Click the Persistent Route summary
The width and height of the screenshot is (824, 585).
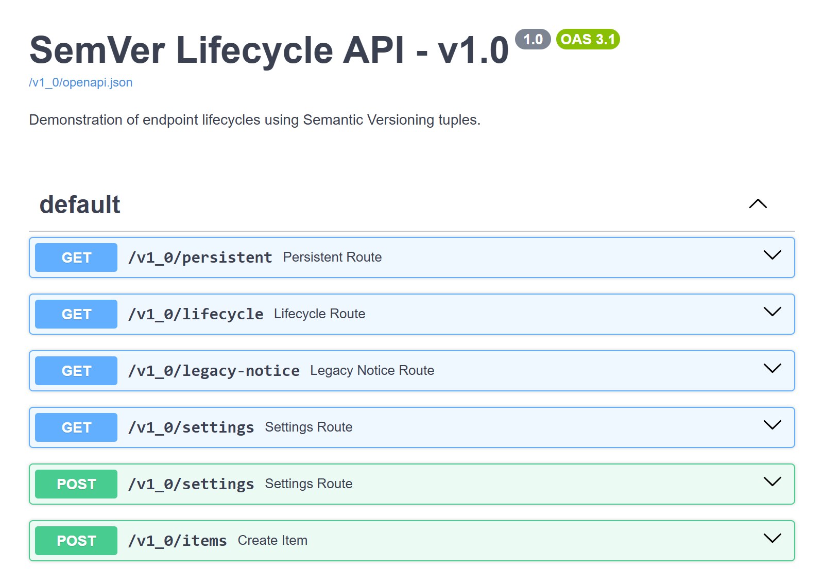point(332,257)
